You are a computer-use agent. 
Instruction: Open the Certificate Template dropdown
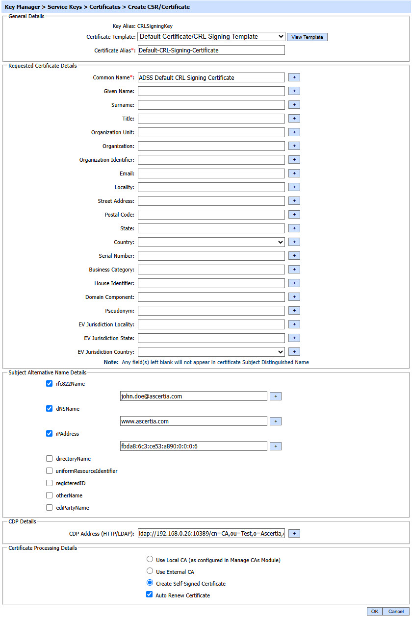(211, 36)
